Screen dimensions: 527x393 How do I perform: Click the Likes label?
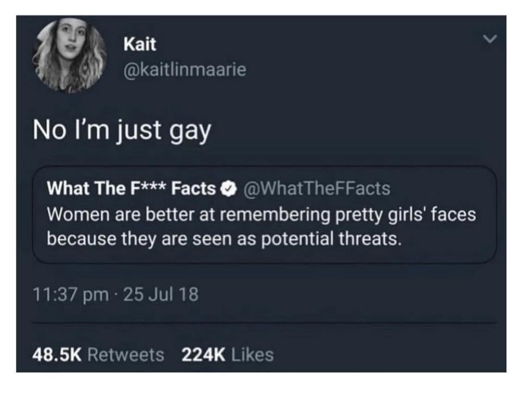pyautogui.click(x=252, y=355)
